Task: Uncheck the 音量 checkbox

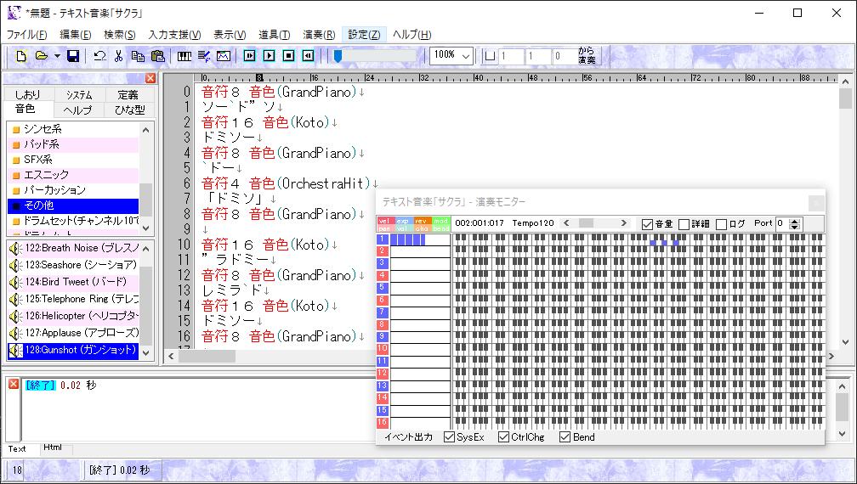Action: [x=648, y=224]
